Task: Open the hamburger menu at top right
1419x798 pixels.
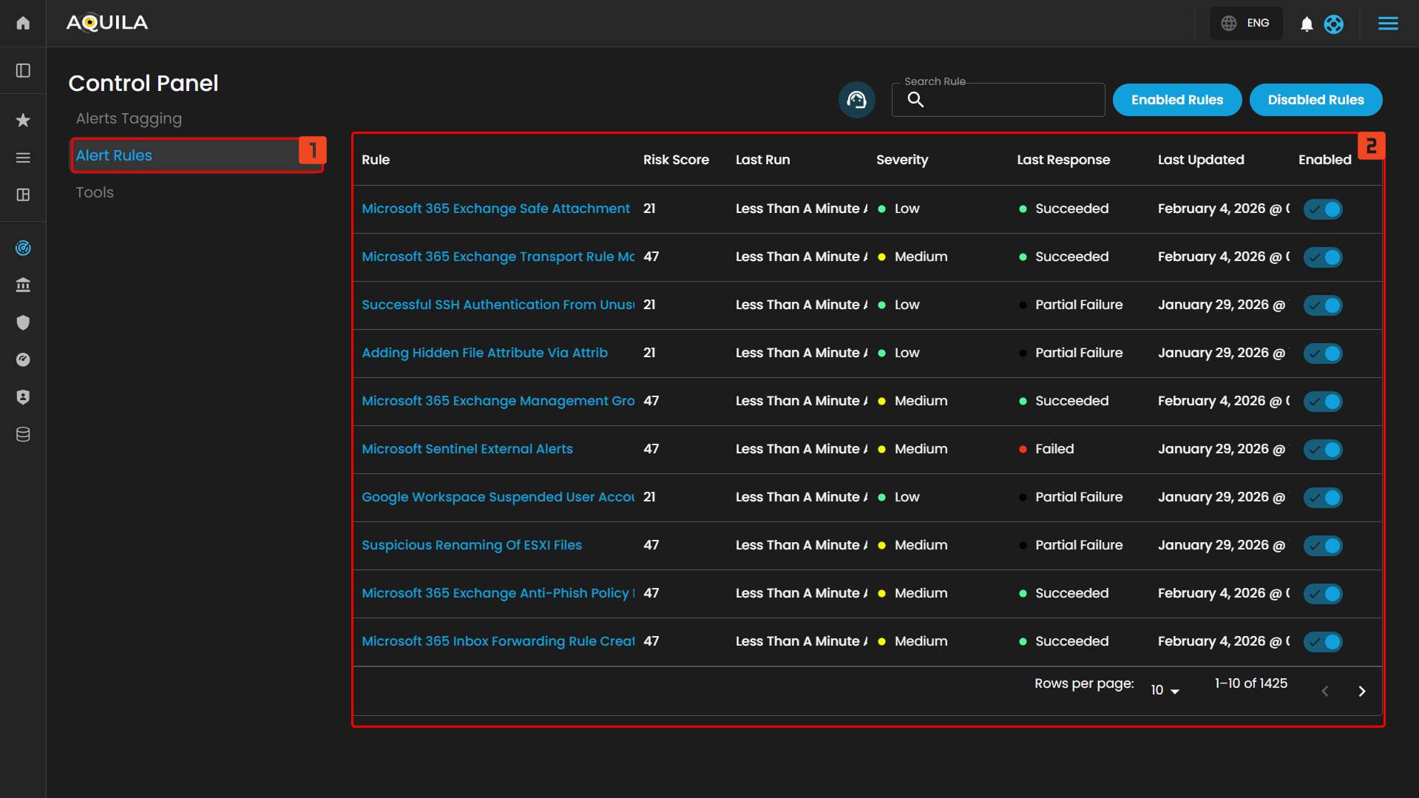Action: pyautogui.click(x=1388, y=24)
